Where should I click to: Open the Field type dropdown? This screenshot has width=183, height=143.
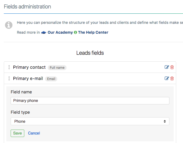pos(90,121)
